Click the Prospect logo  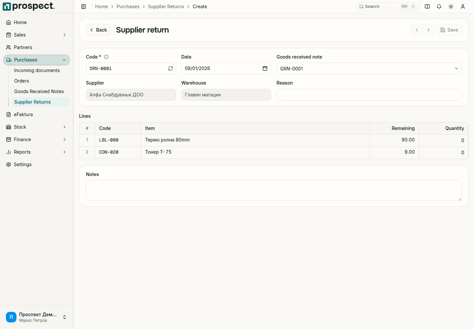[29, 6]
